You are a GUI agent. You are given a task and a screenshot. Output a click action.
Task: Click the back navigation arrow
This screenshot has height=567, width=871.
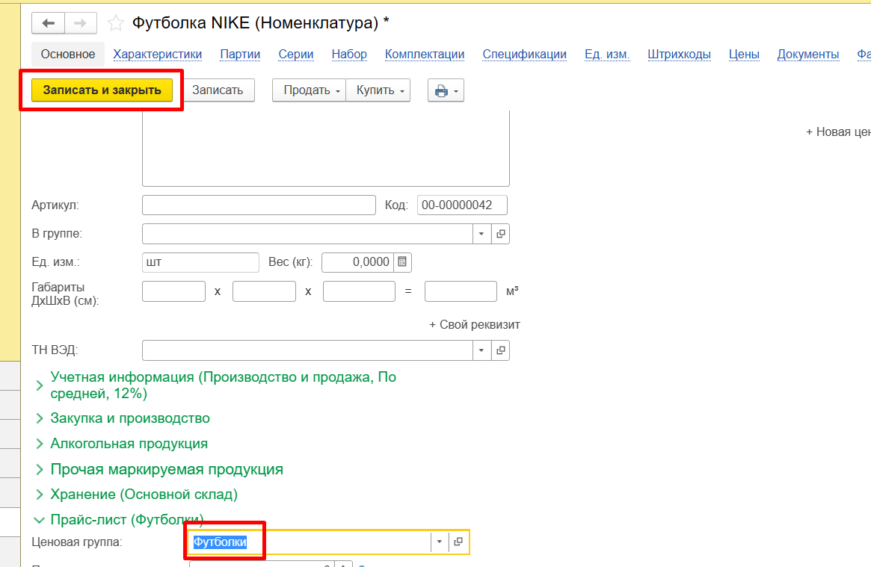(48, 23)
